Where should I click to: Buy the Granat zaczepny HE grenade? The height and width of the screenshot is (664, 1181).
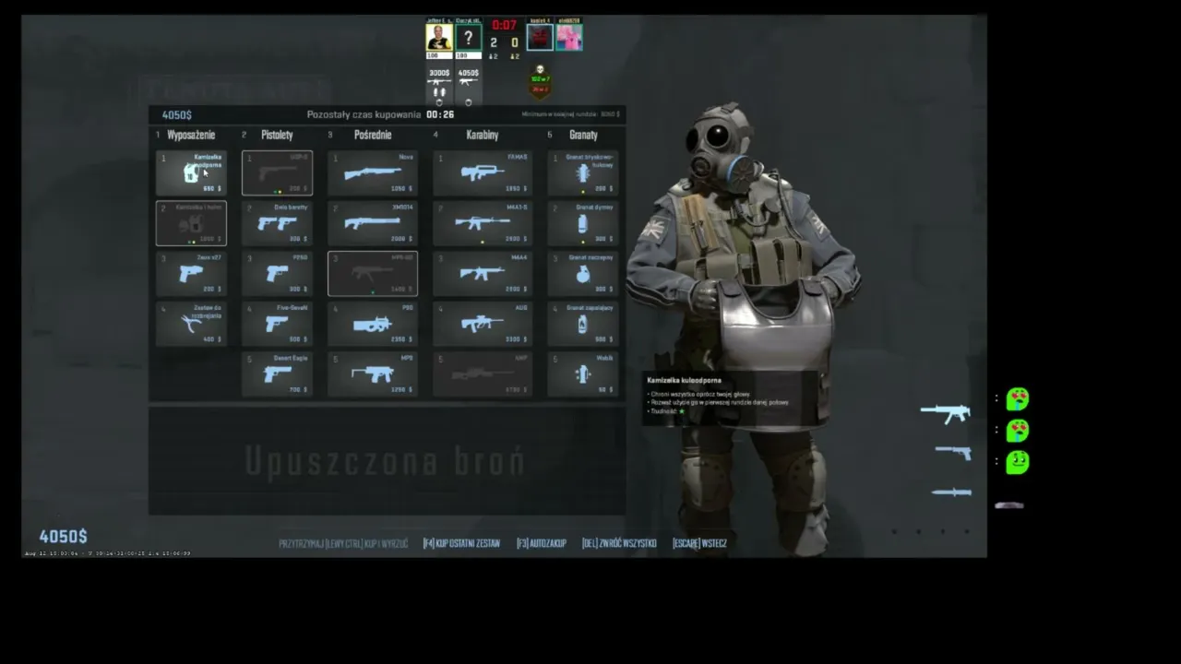point(583,274)
